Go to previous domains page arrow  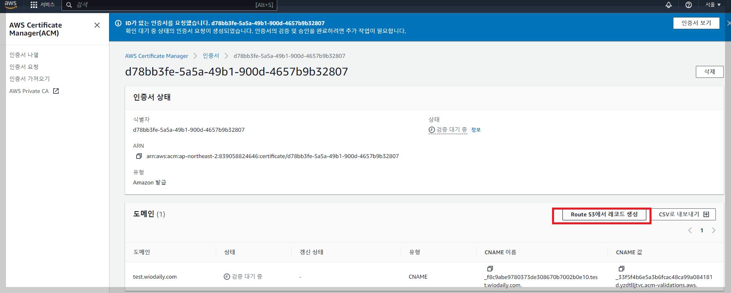(690, 230)
